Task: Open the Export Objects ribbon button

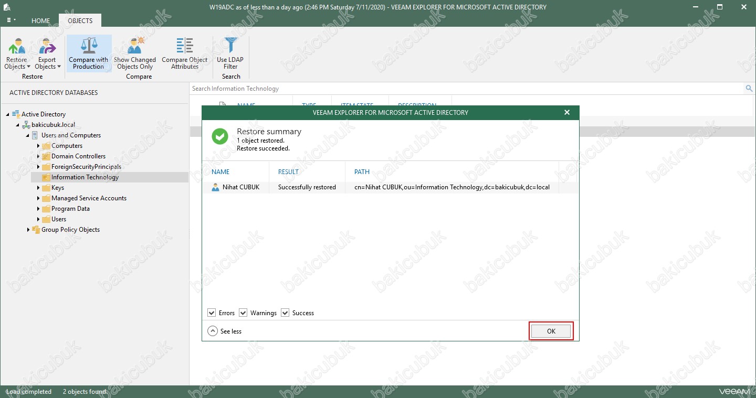Action: tap(48, 53)
